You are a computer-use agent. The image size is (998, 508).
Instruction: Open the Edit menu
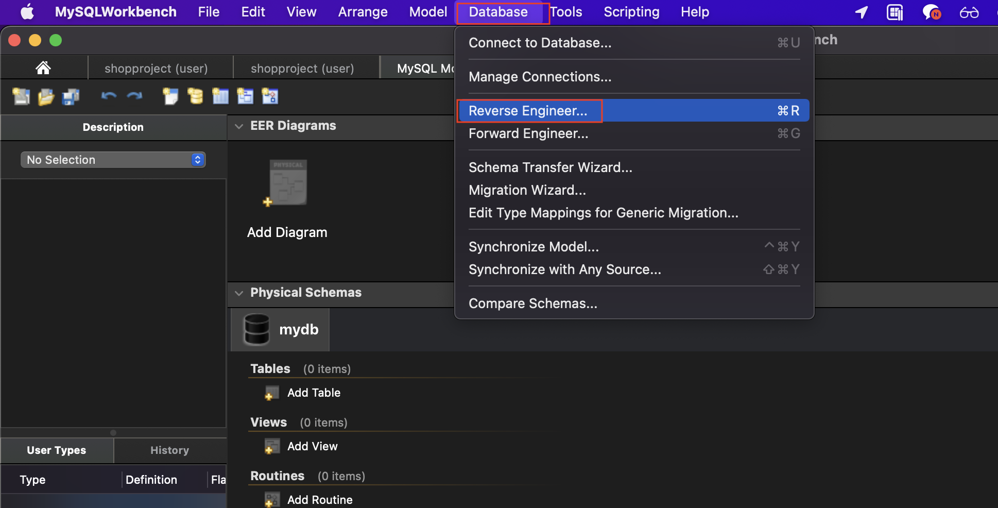253,12
